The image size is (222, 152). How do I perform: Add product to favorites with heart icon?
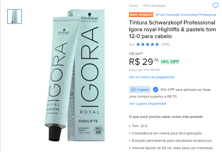tap(215, 5)
